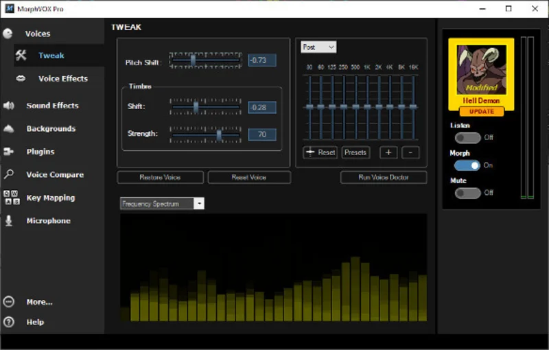549x350 pixels.
Task: Click the Pitch Shift slider handle
Action: click(x=193, y=60)
